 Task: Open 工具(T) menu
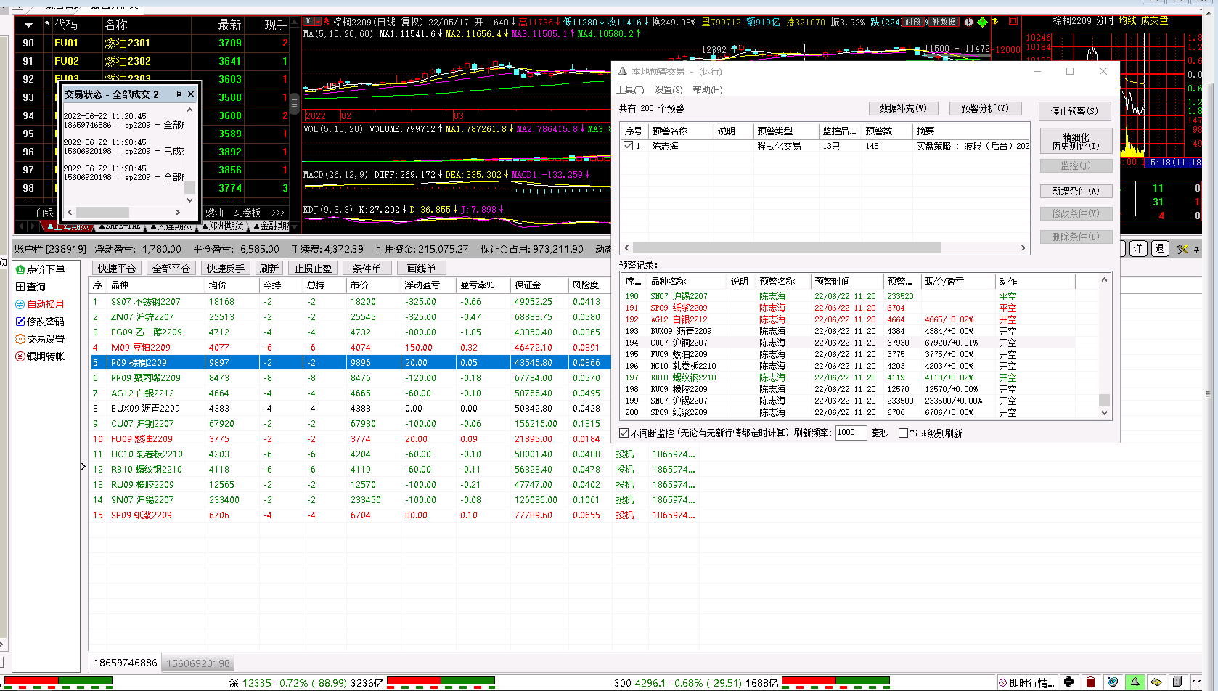tap(630, 90)
